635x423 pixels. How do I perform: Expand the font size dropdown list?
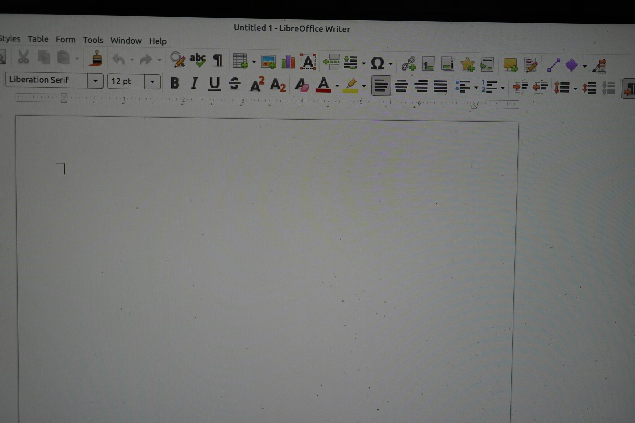(x=152, y=82)
